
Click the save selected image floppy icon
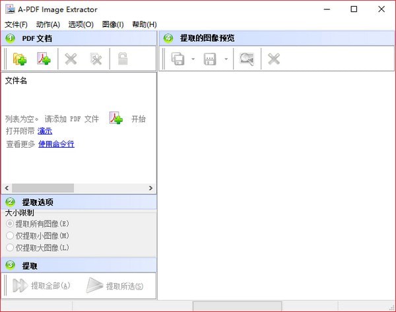click(x=211, y=59)
